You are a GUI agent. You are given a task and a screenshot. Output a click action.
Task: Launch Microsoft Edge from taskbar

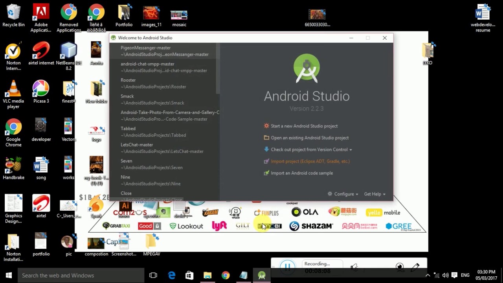coord(172,276)
